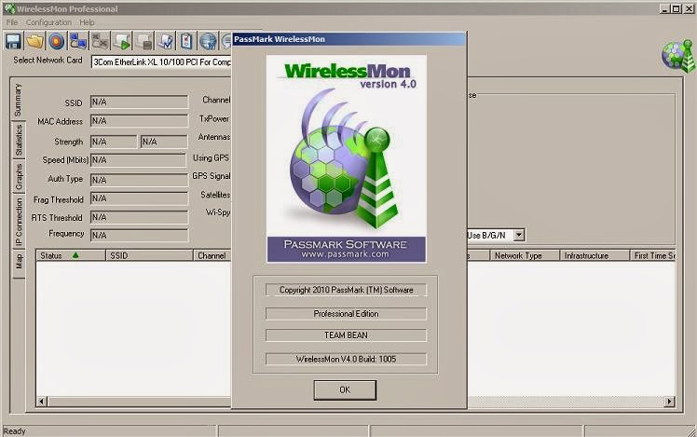Open the Configuration menu

pos(48,22)
